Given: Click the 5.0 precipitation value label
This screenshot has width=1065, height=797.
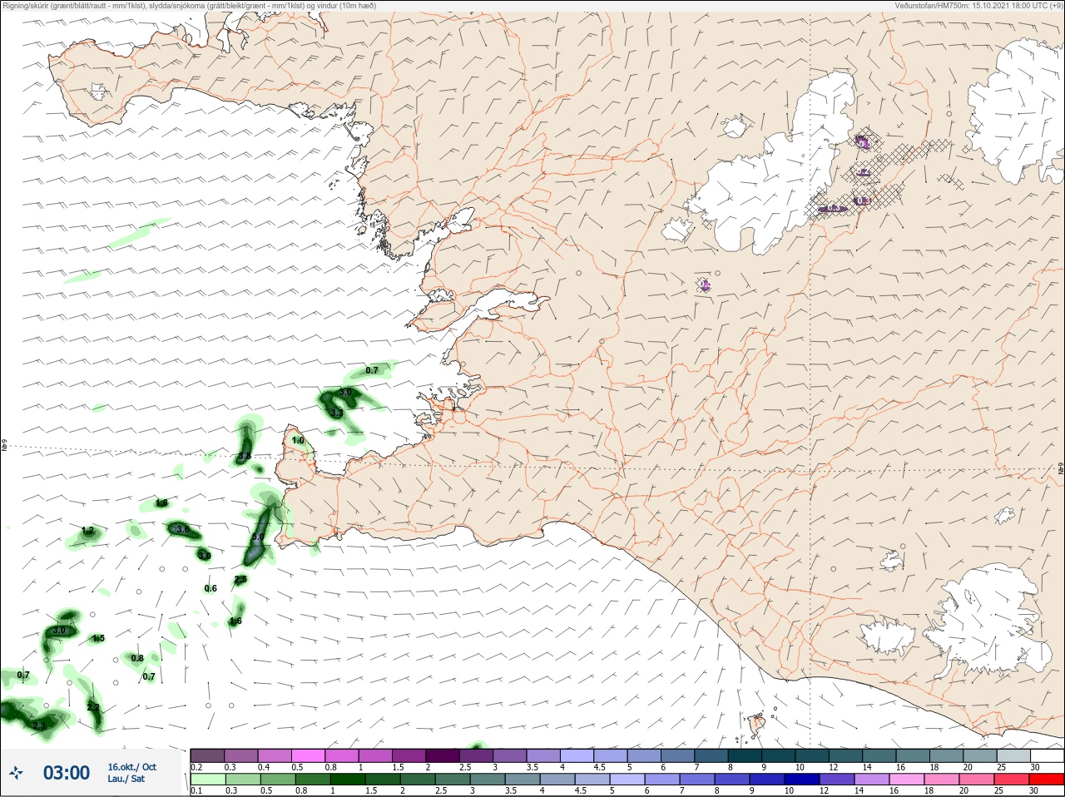Looking at the screenshot, I should tap(258, 537).
